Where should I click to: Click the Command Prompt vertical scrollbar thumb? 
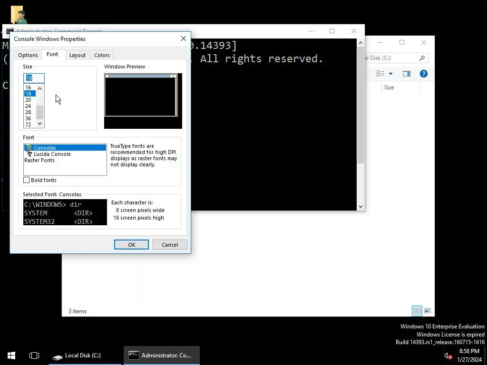pyautogui.click(x=360, y=106)
